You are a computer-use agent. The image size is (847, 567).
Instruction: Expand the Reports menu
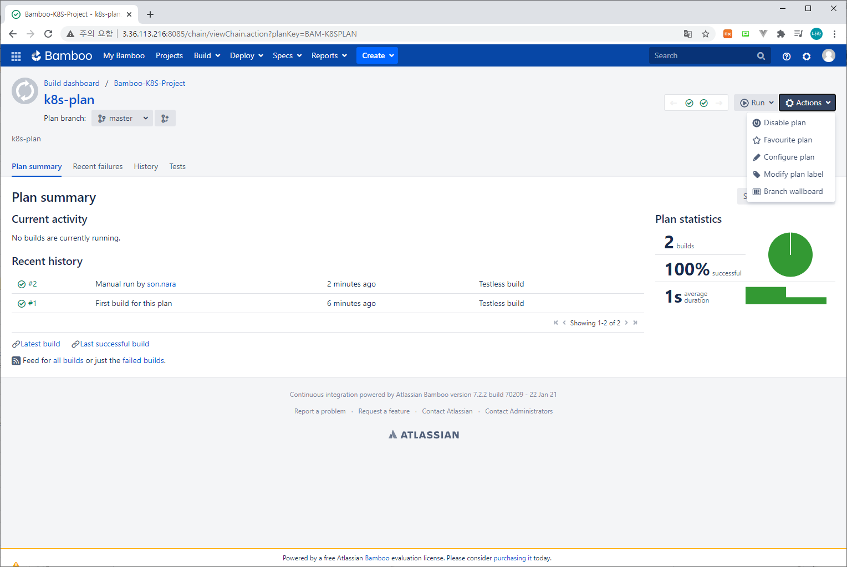329,55
